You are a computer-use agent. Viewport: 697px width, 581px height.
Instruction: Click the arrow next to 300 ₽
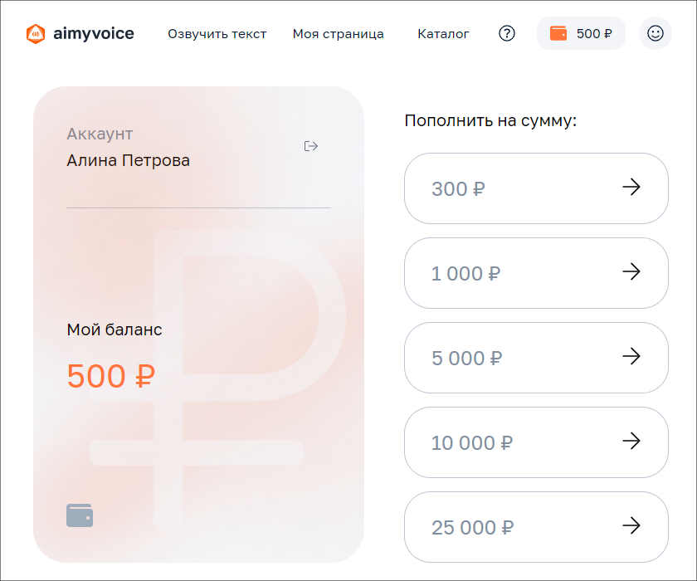(x=632, y=188)
